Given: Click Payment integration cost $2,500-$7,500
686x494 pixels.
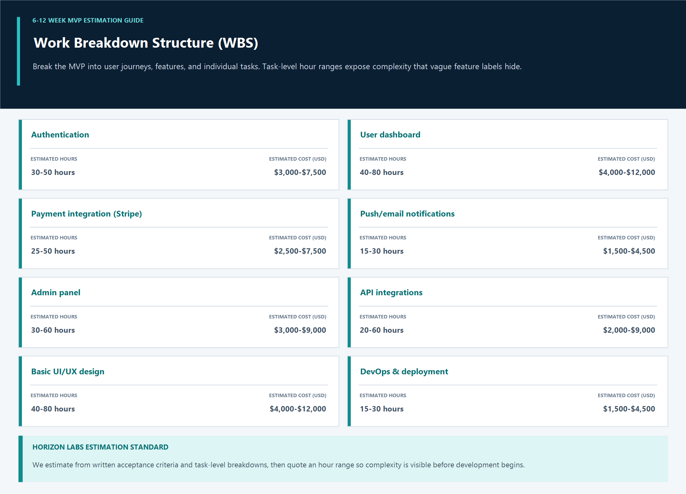Looking at the screenshot, I should click(300, 251).
